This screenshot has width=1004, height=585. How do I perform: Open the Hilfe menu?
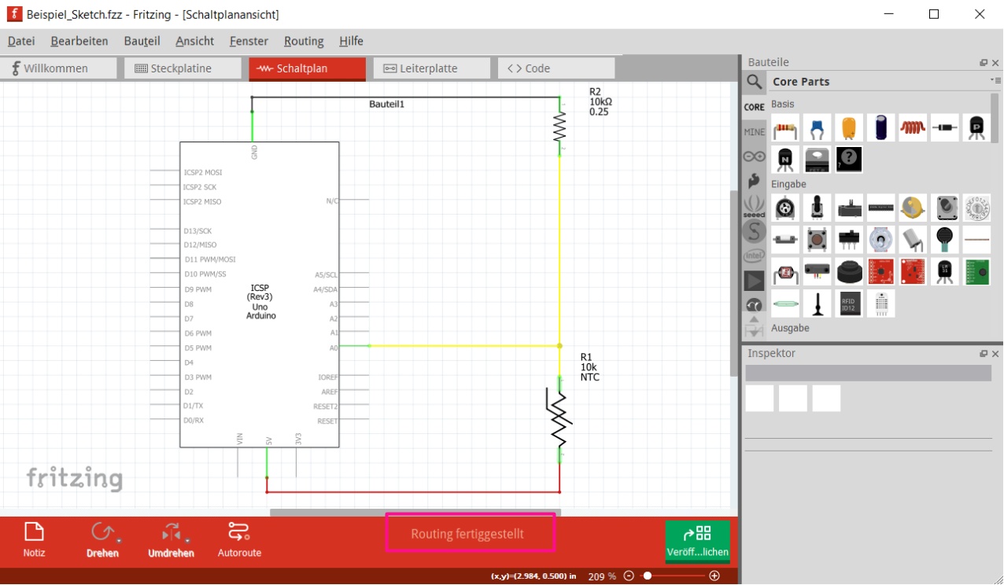tap(351, 41)
